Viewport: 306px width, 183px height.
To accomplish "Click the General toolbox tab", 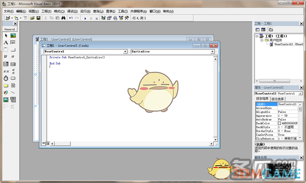I will [x=10, y=29].
